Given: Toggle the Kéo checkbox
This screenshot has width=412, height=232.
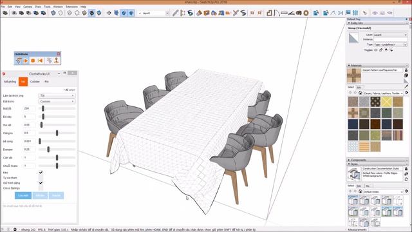Looking at the screenshot, I should click(x=41, y=173).
